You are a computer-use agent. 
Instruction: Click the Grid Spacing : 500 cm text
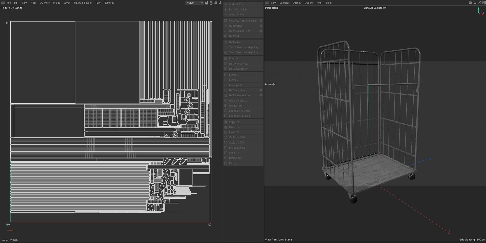click(x=472, y=240)
